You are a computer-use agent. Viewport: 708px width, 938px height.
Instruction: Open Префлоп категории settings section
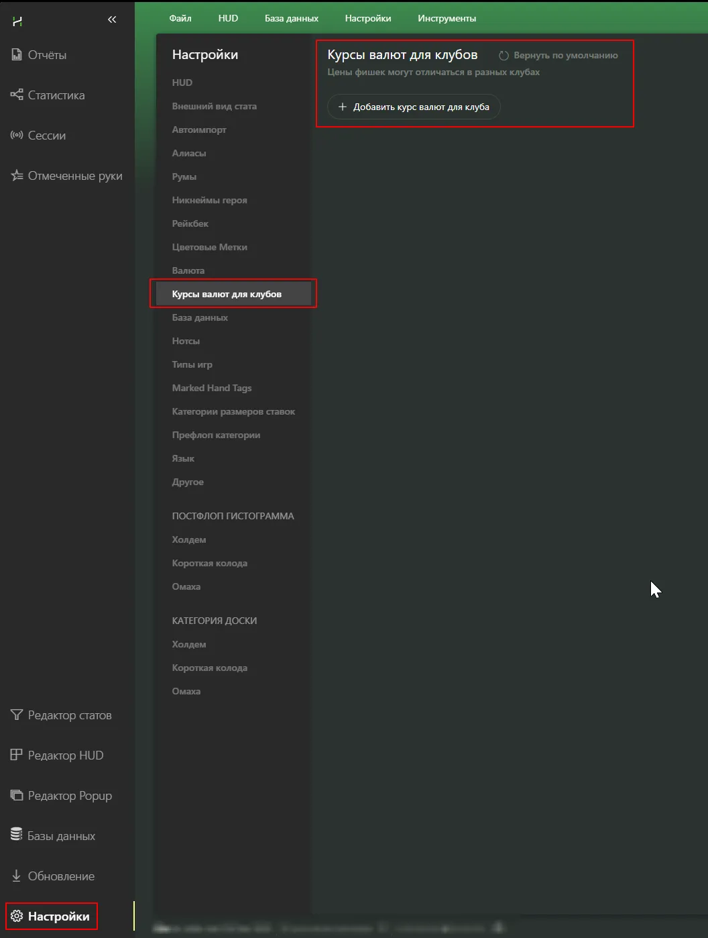[216, 435]
